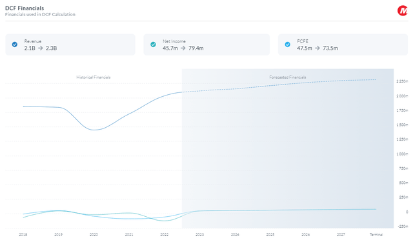Viewport: 413px width, 242px height.
Task: Click the 500m y-axis label
Action: (404, 183)
